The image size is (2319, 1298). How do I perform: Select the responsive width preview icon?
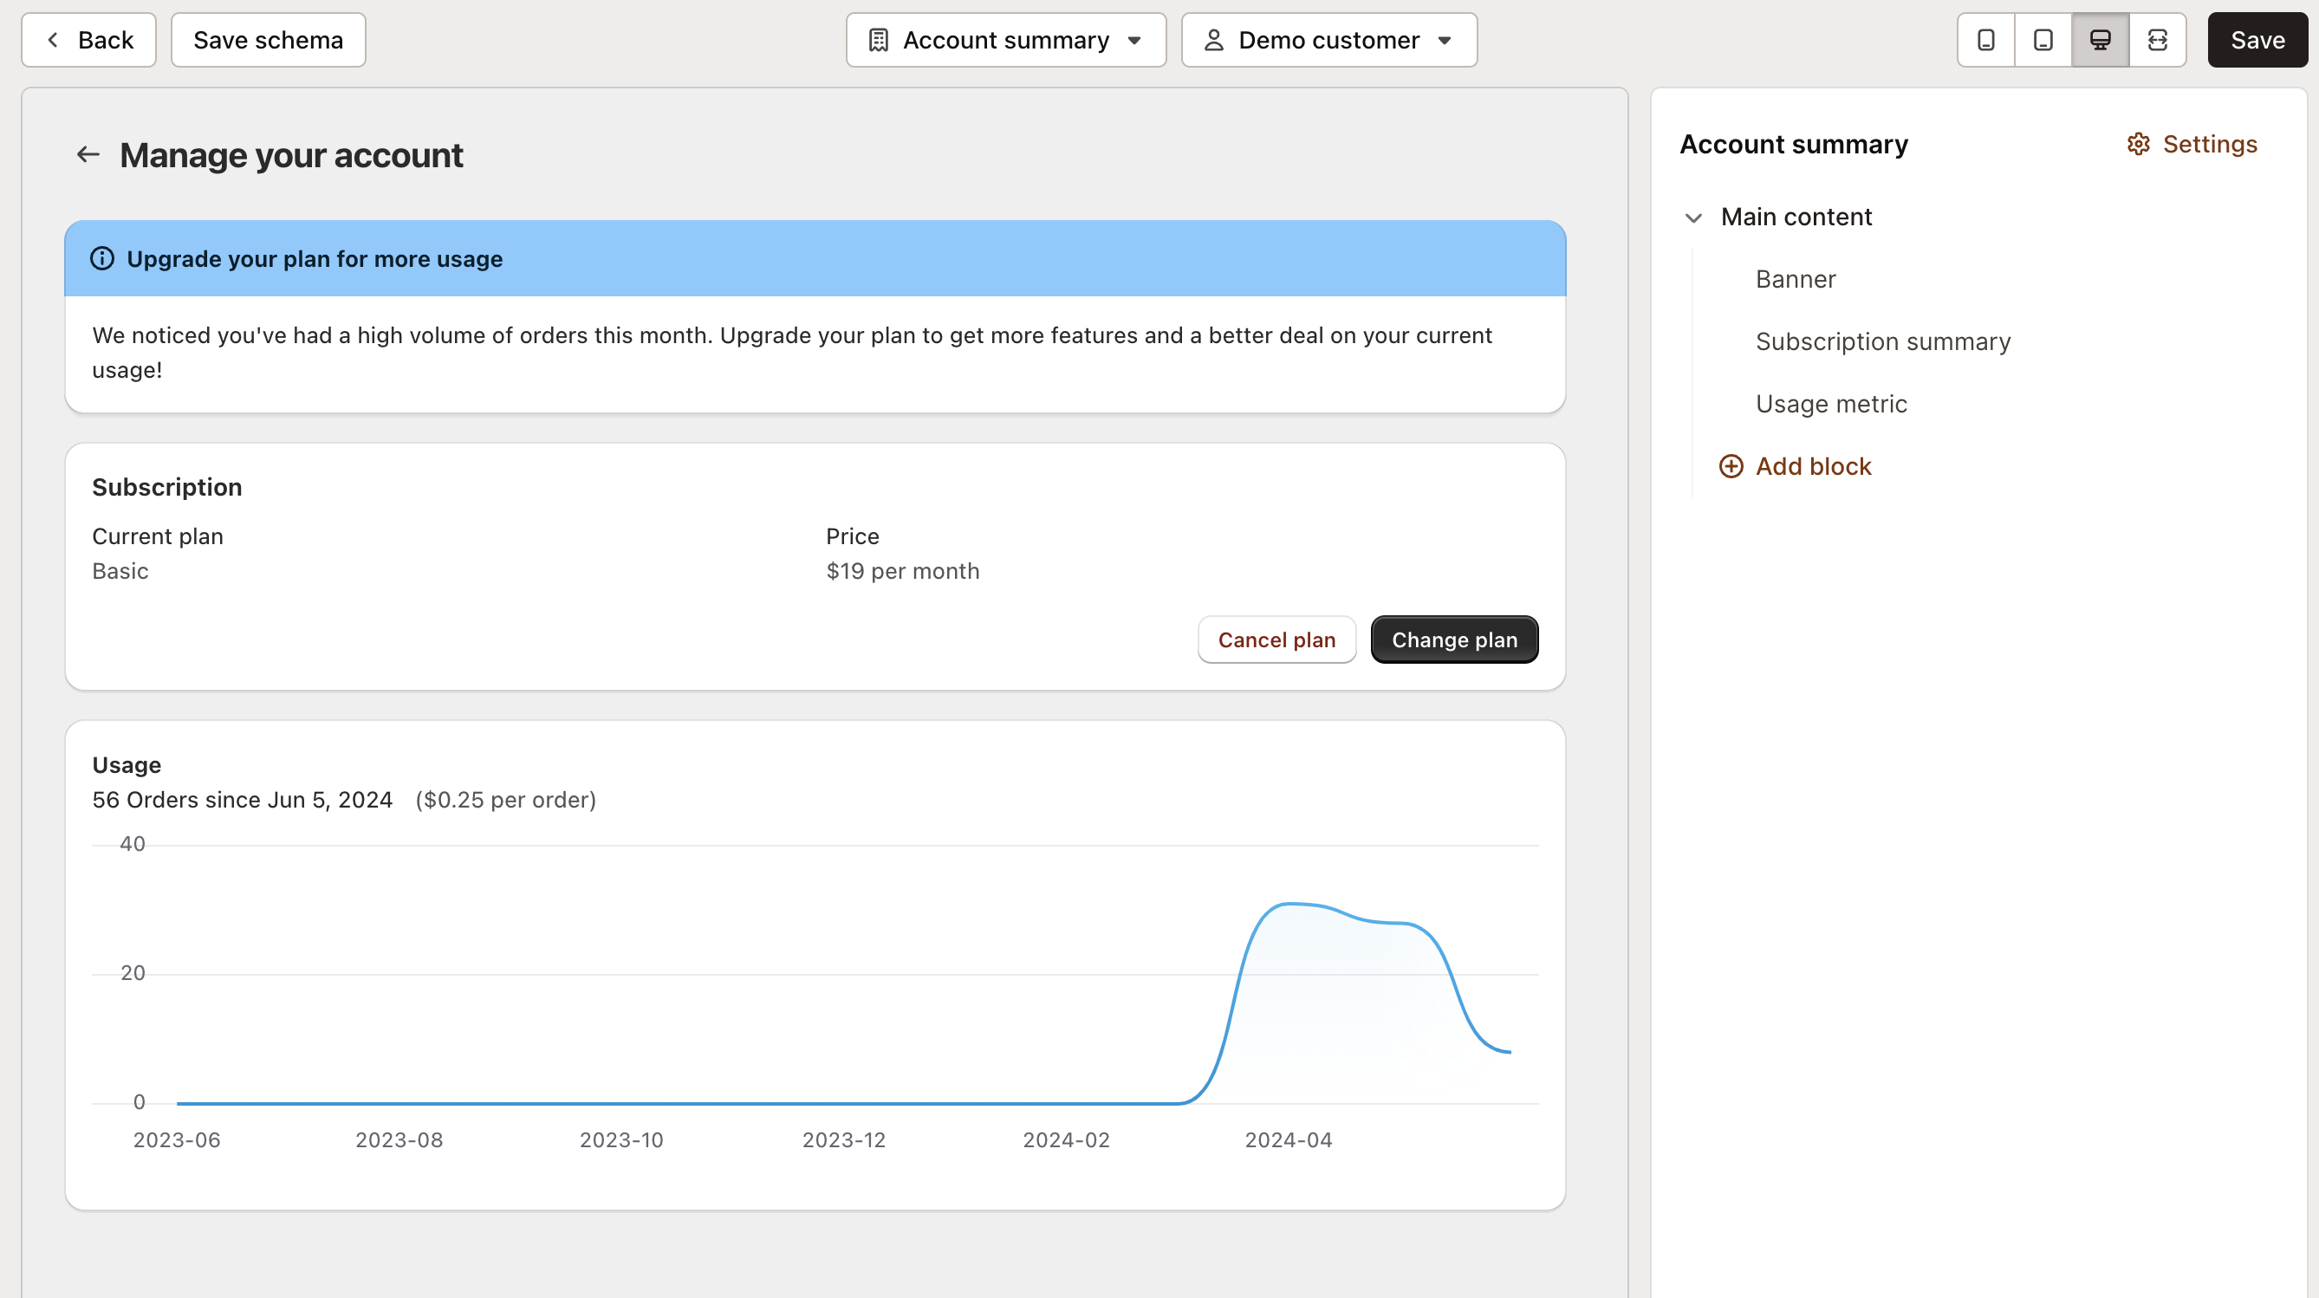coord(2158,40)
